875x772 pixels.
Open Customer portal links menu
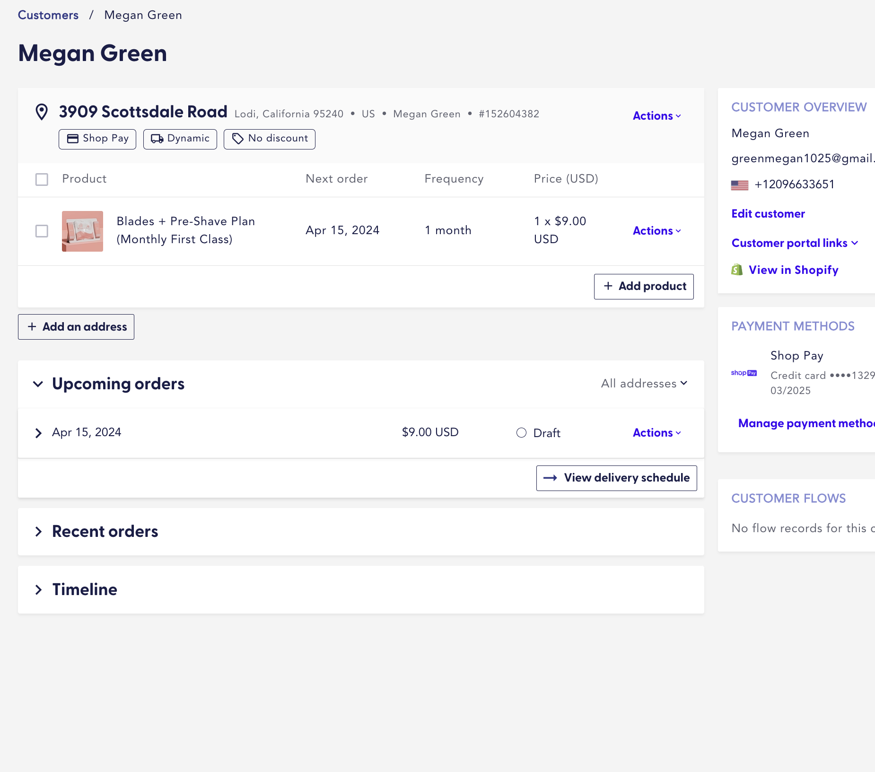[x=795, y=243]
